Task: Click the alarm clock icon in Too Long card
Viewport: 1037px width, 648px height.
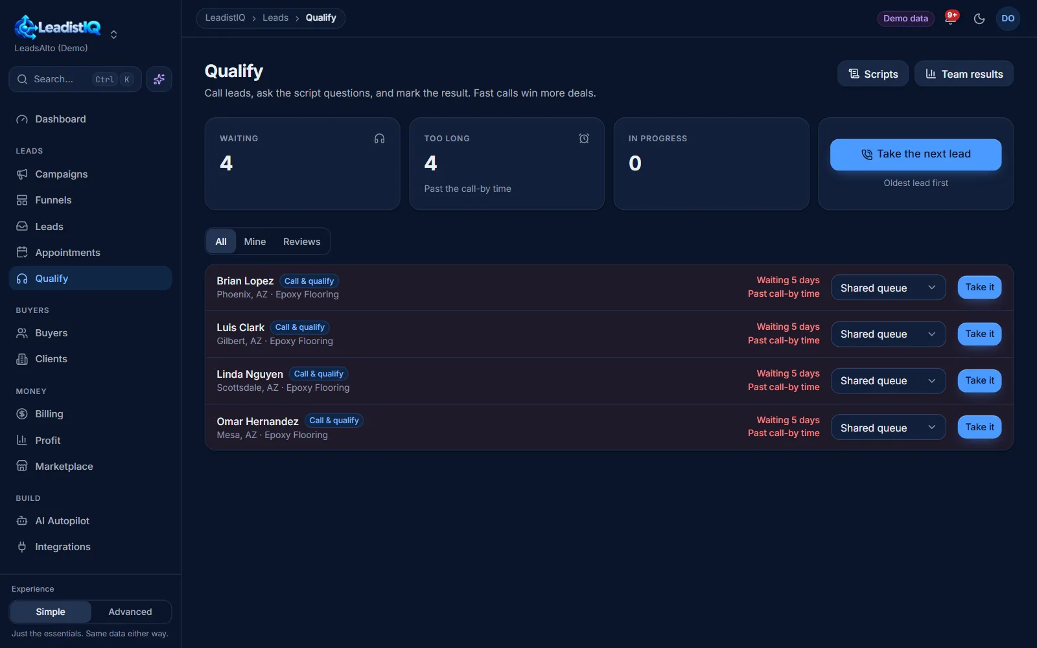Action: (x=584, y=139)
